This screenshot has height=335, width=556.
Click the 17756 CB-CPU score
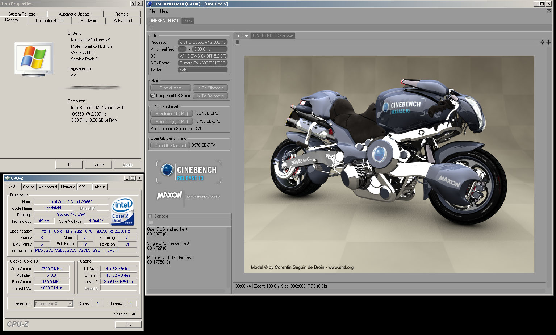[208, 121]
